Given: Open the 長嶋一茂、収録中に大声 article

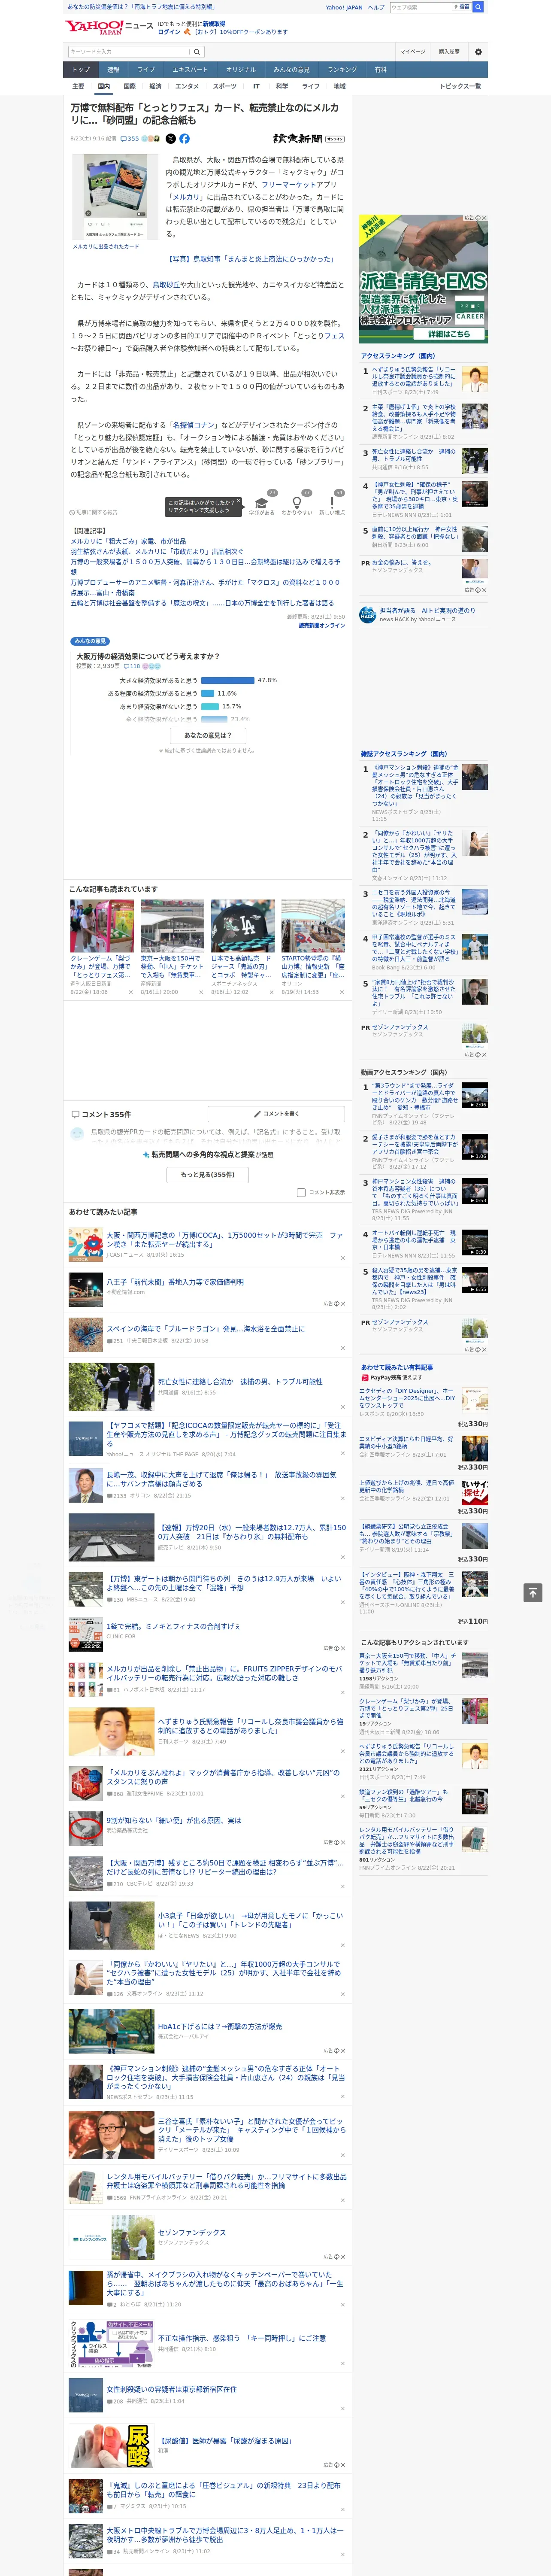Looking at the screenshot, I should 222,1479.
